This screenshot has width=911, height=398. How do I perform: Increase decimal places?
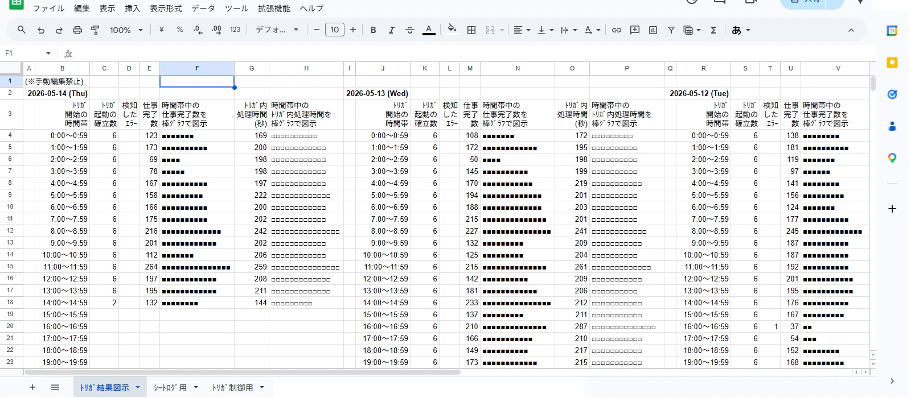tap(216, 30)
